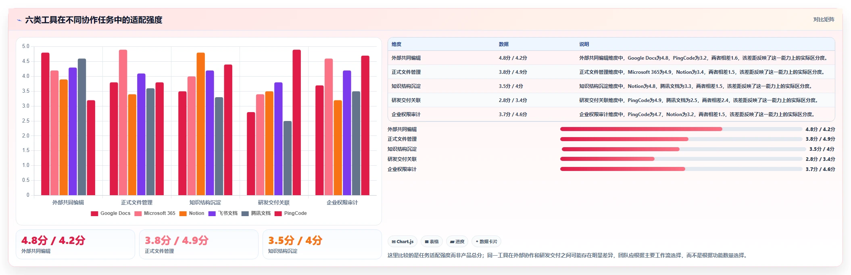
Task: Select the 外部共同编辑 table row cell
Action: (x=406, y=58)
